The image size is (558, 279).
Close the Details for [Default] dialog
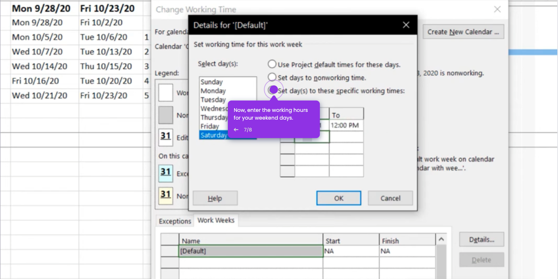[406, 25]
